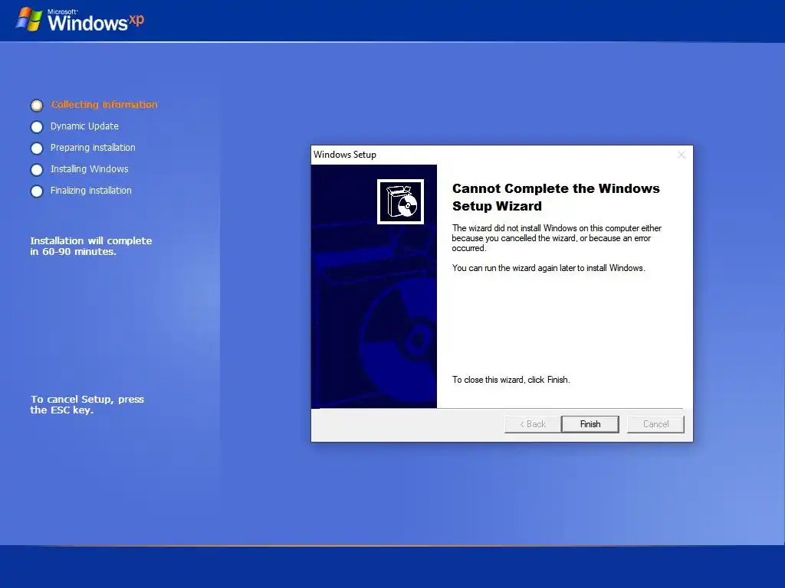Click the greyed-out Cancel button
Viewport: 785px width, 588px height.
click(655, 424)
